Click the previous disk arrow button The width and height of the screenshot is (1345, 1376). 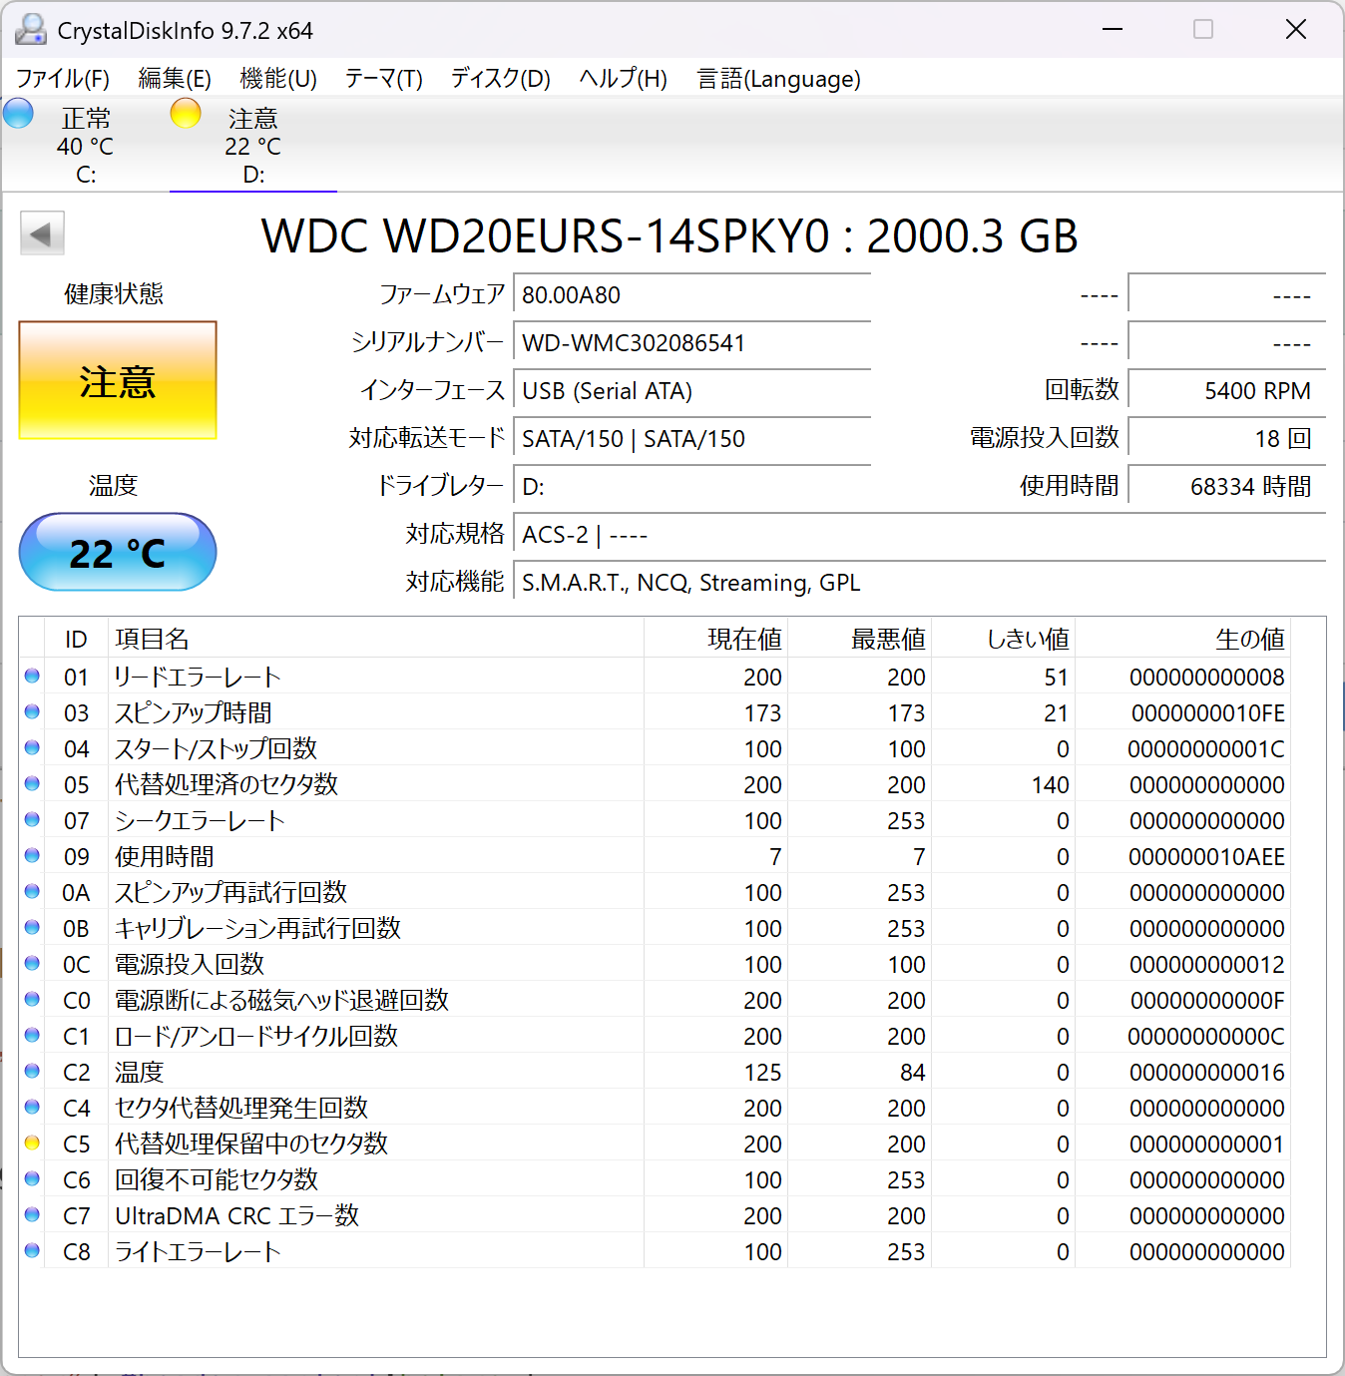point(42,234)
